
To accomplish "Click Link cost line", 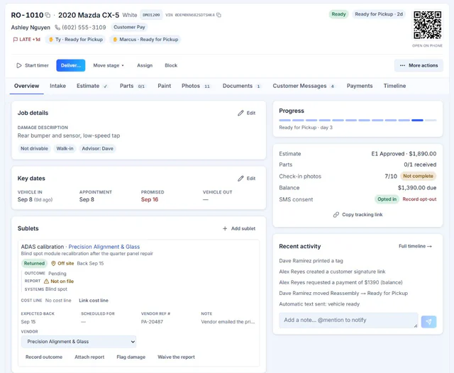I will (94, 301).
